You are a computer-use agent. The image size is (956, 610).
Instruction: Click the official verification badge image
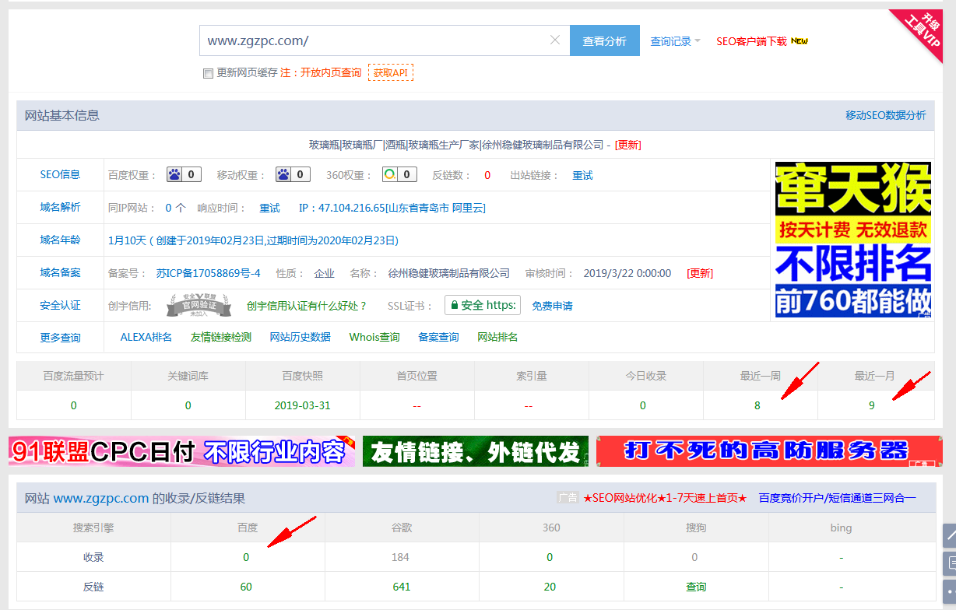pyautogui.click(x=199, y=306)
